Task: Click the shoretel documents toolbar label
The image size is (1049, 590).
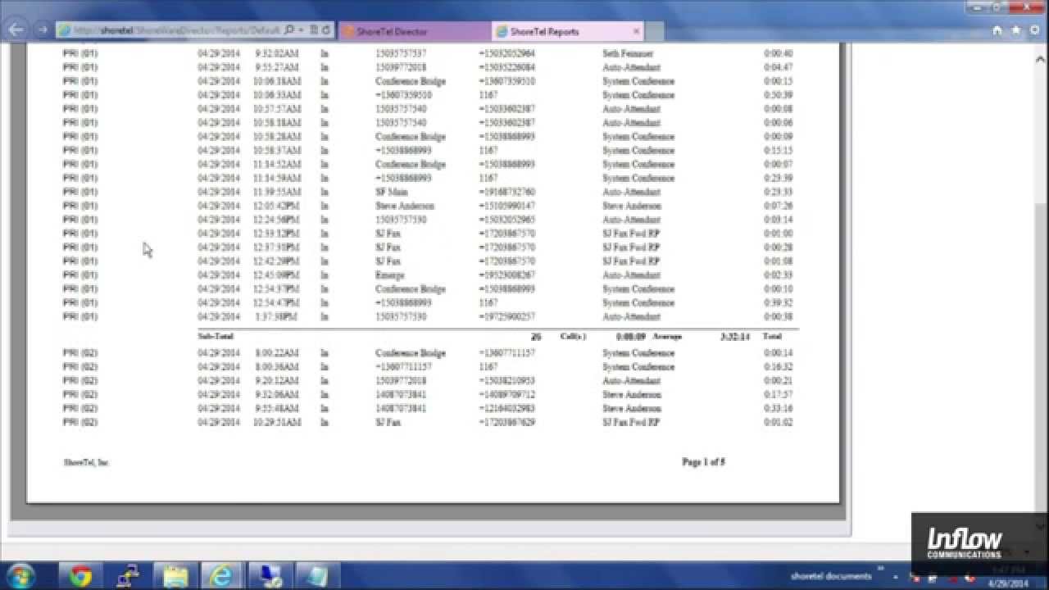Action: (x=831, y=576)
